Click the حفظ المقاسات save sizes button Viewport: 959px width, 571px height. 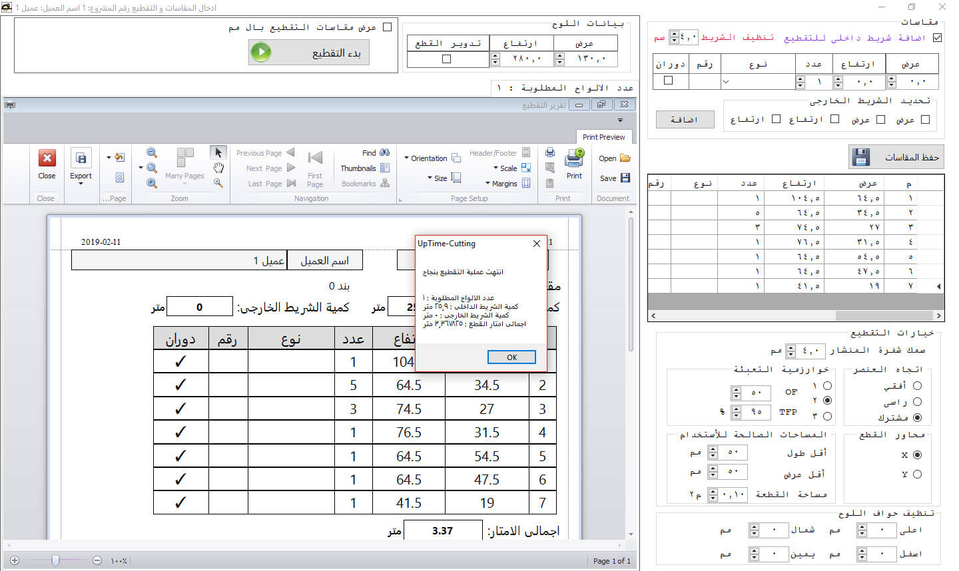(896, 157)
